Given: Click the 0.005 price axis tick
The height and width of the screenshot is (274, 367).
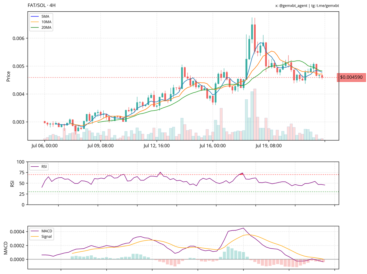Looking at the screenshot, I should click(19, 66).
